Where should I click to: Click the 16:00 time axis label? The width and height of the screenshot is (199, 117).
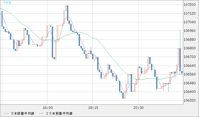click(48, 108)
